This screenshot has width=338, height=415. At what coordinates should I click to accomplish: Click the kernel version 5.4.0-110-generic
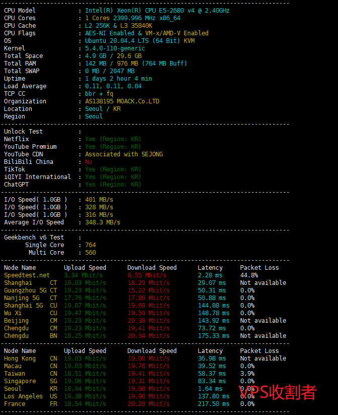(115, 48)
